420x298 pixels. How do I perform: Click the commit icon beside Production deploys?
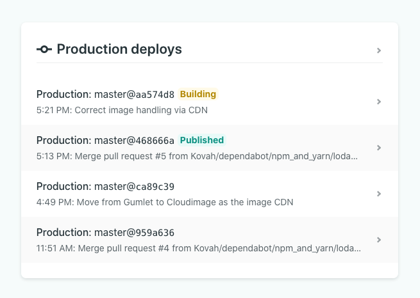(44, 49)
